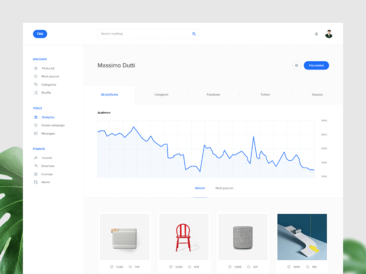Open the red chair product thumbnail
This screenshot has width=366, height=274.
click(x=183, y=237)
